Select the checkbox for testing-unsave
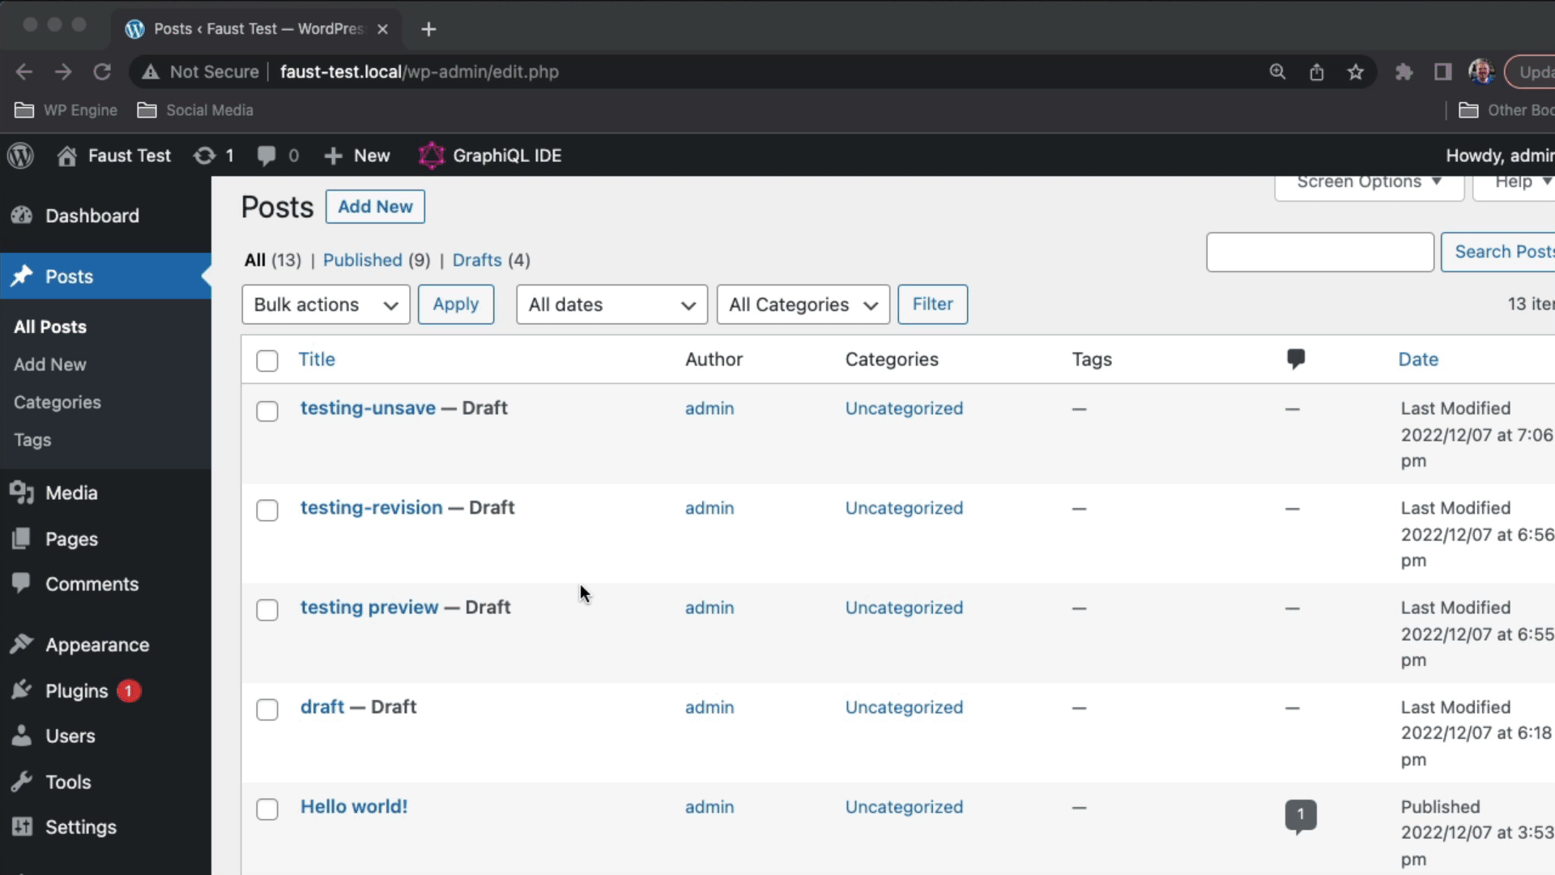The image size is (1555, 875). [x=266, y=411]
